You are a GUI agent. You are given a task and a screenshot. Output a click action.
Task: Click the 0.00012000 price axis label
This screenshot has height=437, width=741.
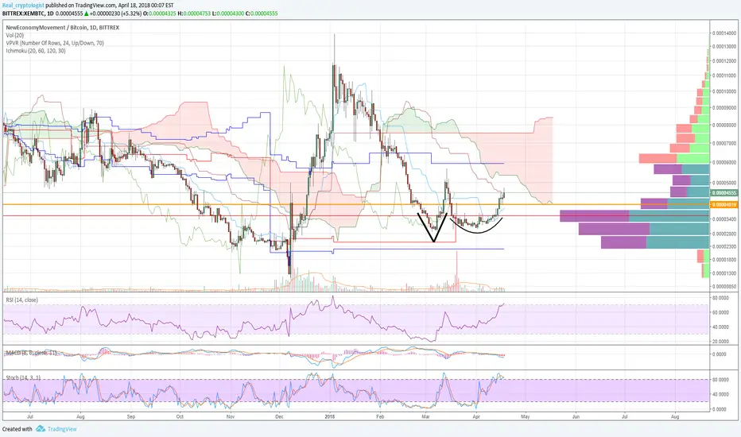point(725,61)
